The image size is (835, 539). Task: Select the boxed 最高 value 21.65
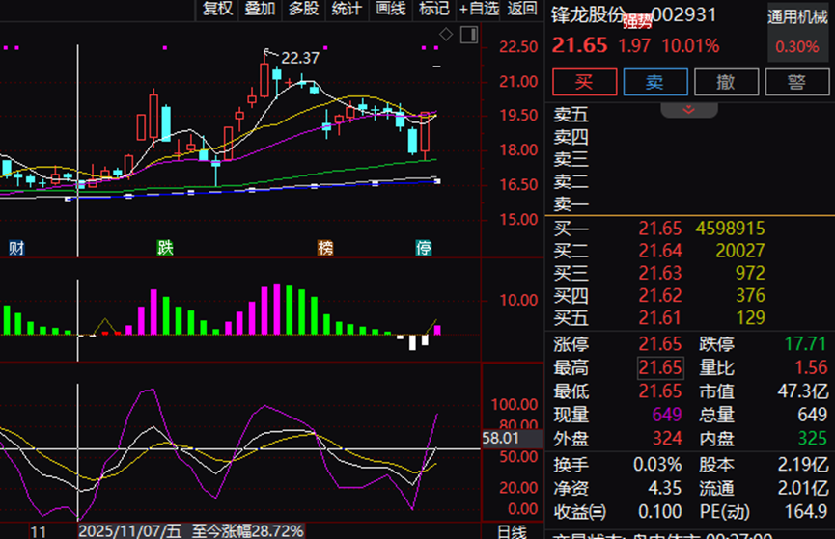660,367
